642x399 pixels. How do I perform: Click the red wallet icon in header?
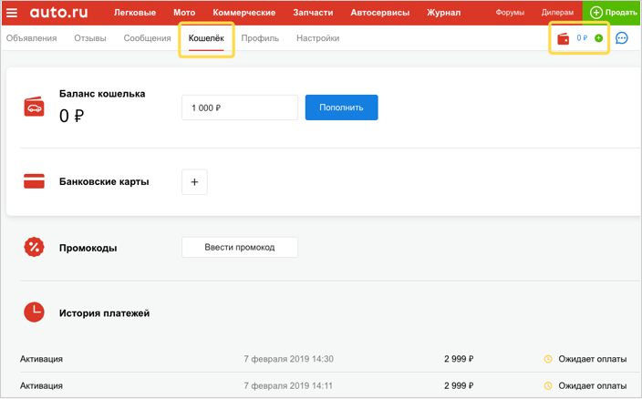tap(564, 38)
